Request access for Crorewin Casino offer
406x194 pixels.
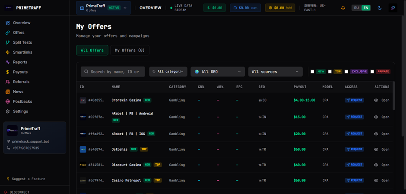354,100
